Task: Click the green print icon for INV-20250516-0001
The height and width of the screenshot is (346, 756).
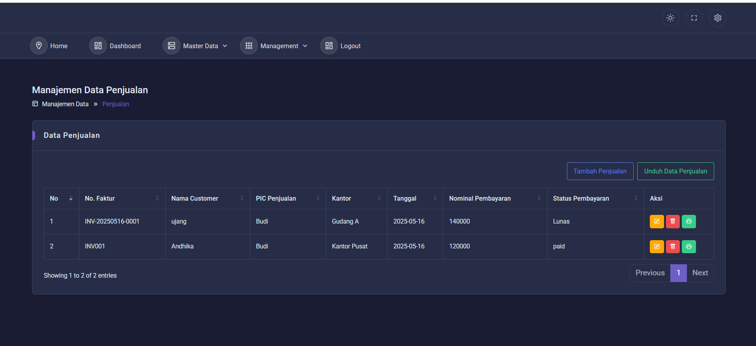Action: (x=688, y=222)
